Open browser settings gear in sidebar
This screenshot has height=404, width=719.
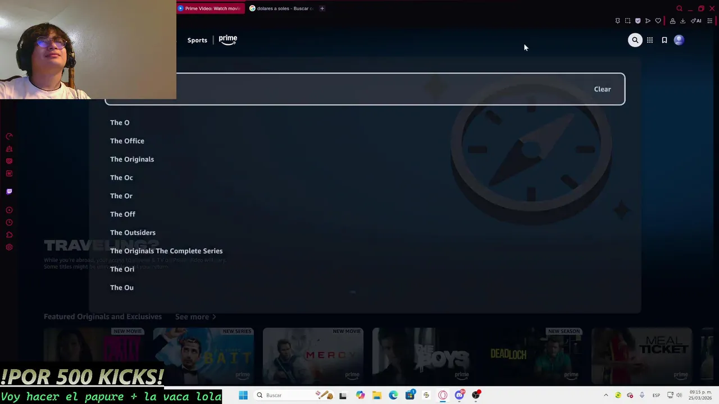tap(9, 247)
